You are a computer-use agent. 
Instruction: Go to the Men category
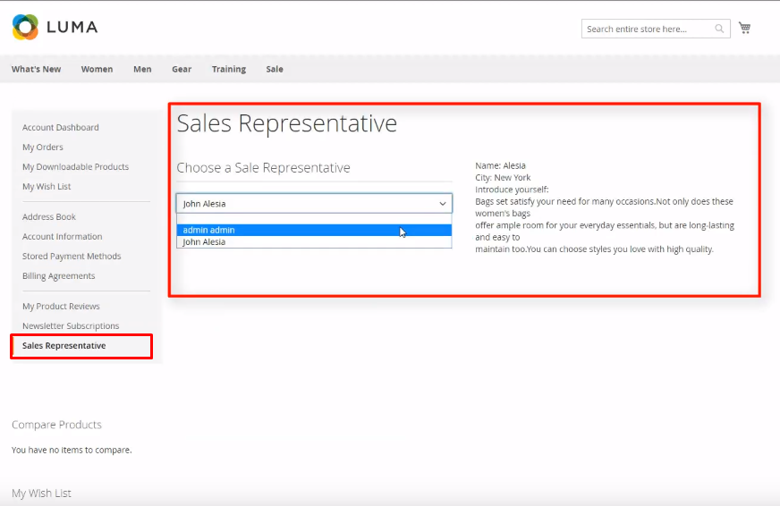[142, 70]
